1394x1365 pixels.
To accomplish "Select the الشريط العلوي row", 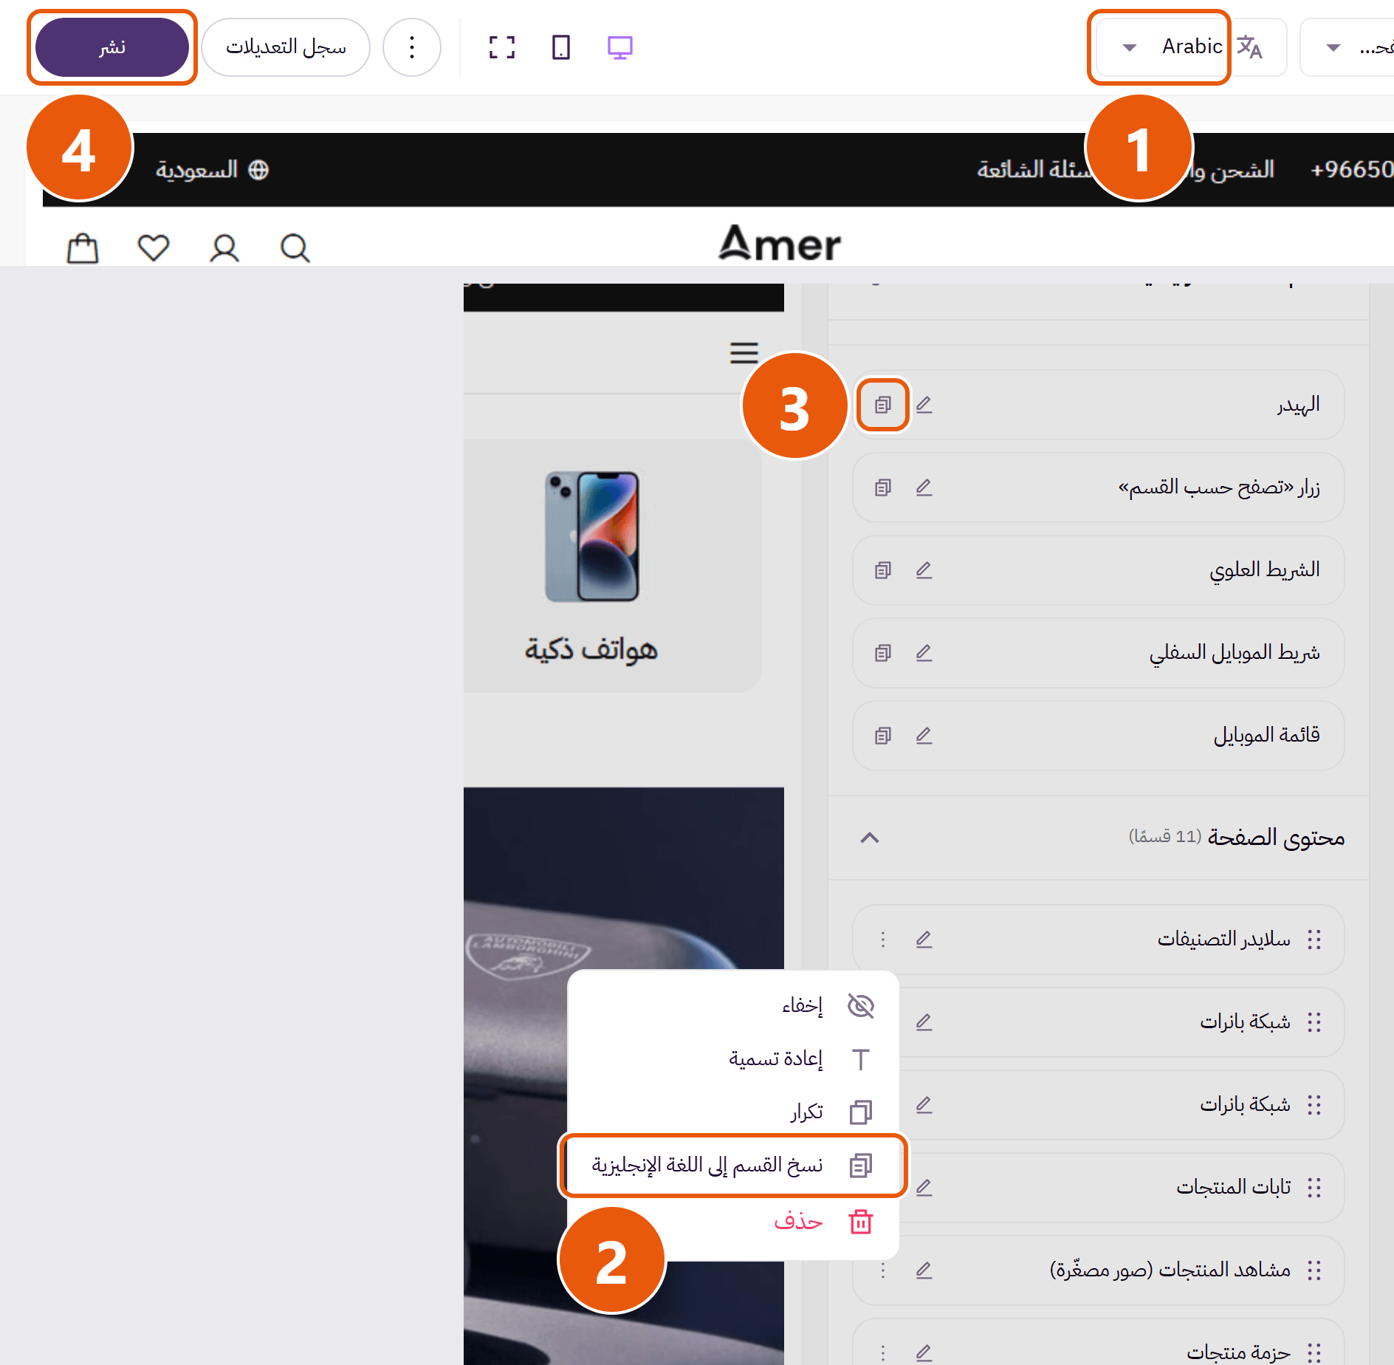I will (x=1099, y=570).
